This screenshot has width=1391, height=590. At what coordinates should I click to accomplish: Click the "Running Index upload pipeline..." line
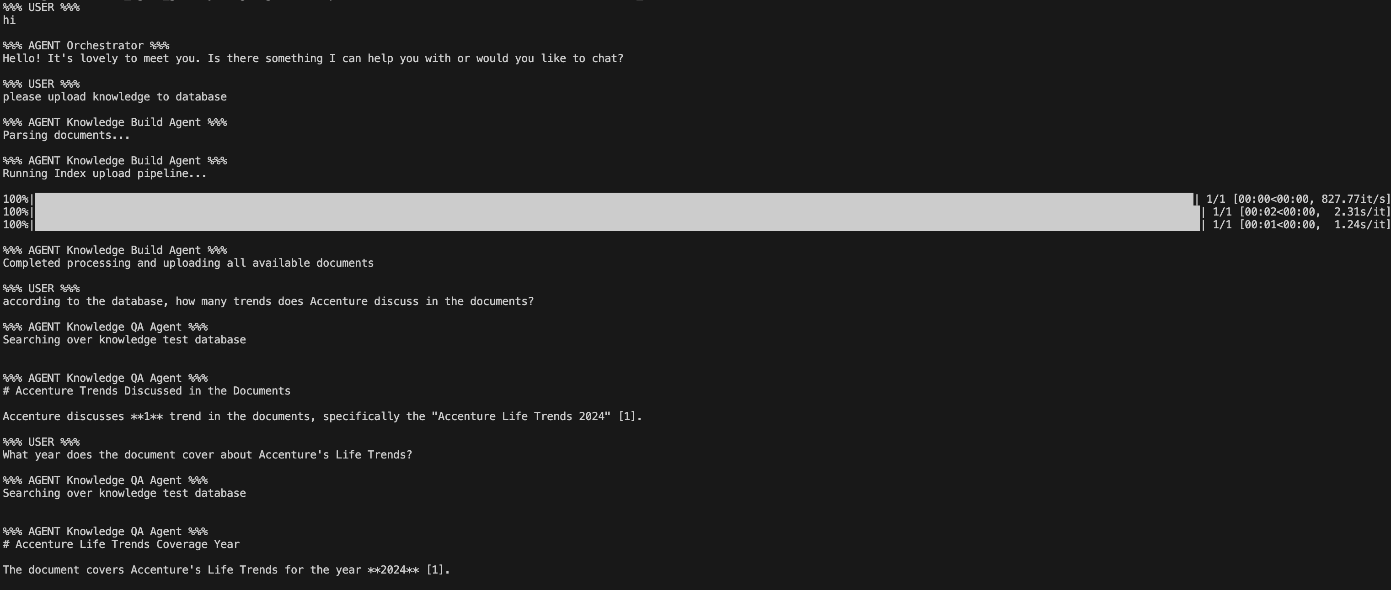pyautogui.click(x=105, y=174)
